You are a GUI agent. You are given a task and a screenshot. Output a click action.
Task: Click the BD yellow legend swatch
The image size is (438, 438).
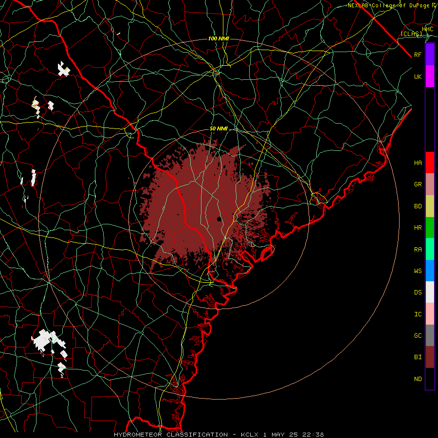[430, 206]
